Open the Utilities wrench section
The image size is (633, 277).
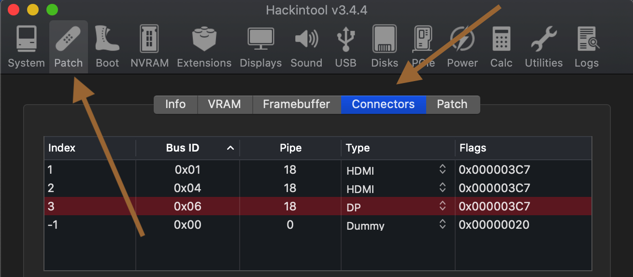click(x=544, y=46)
